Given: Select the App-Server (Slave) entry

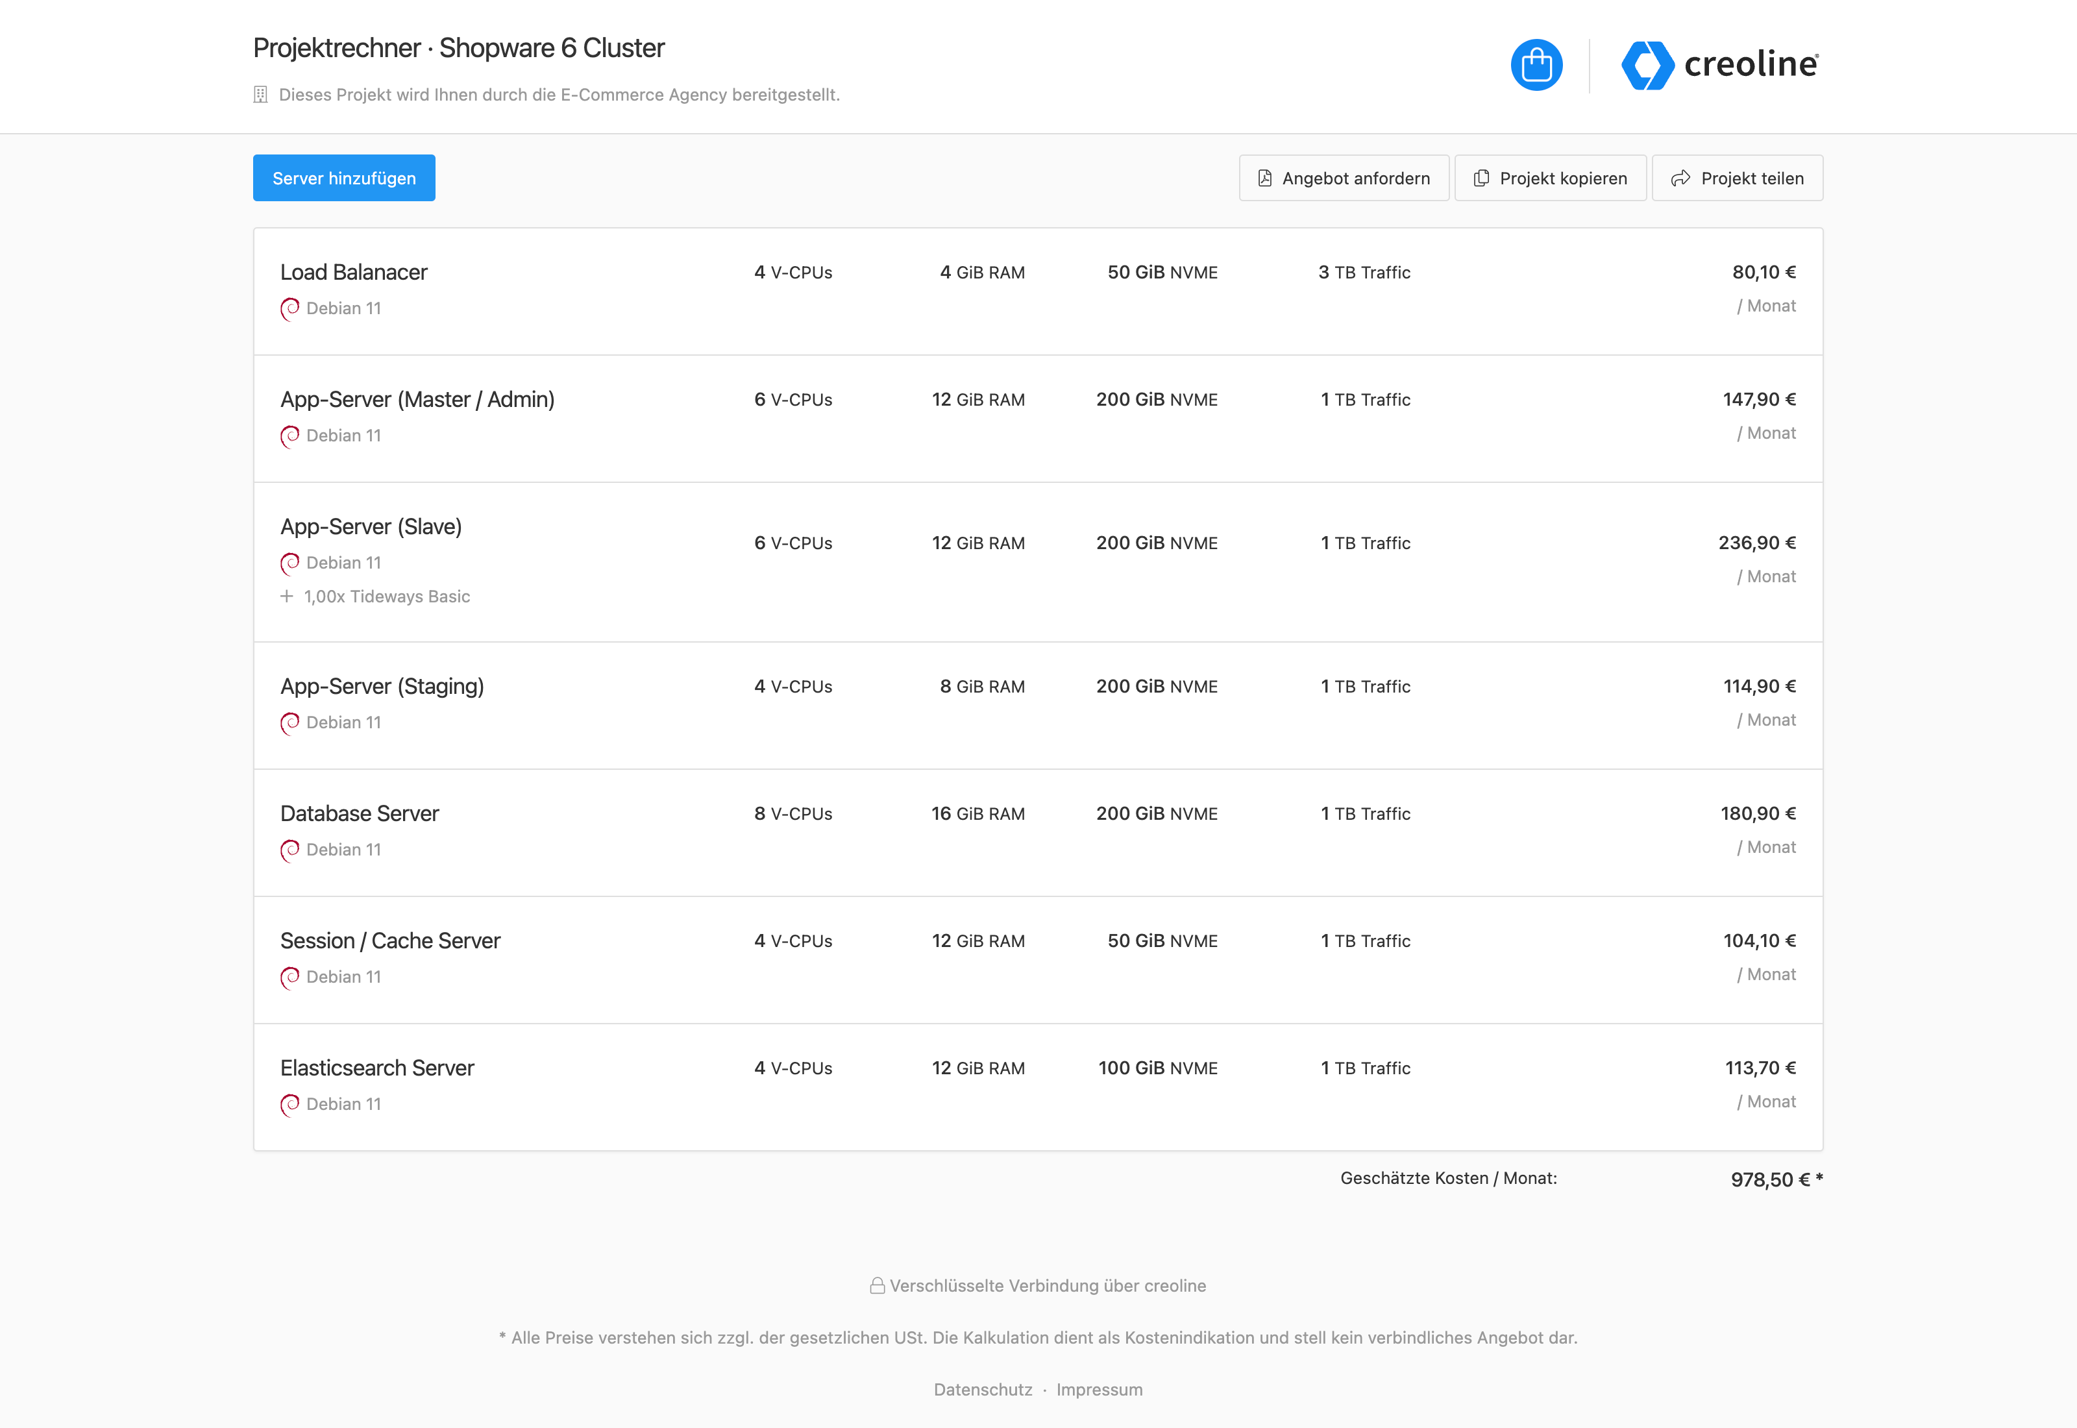Looking at the screenshot, I should [x=1038, y=562].
